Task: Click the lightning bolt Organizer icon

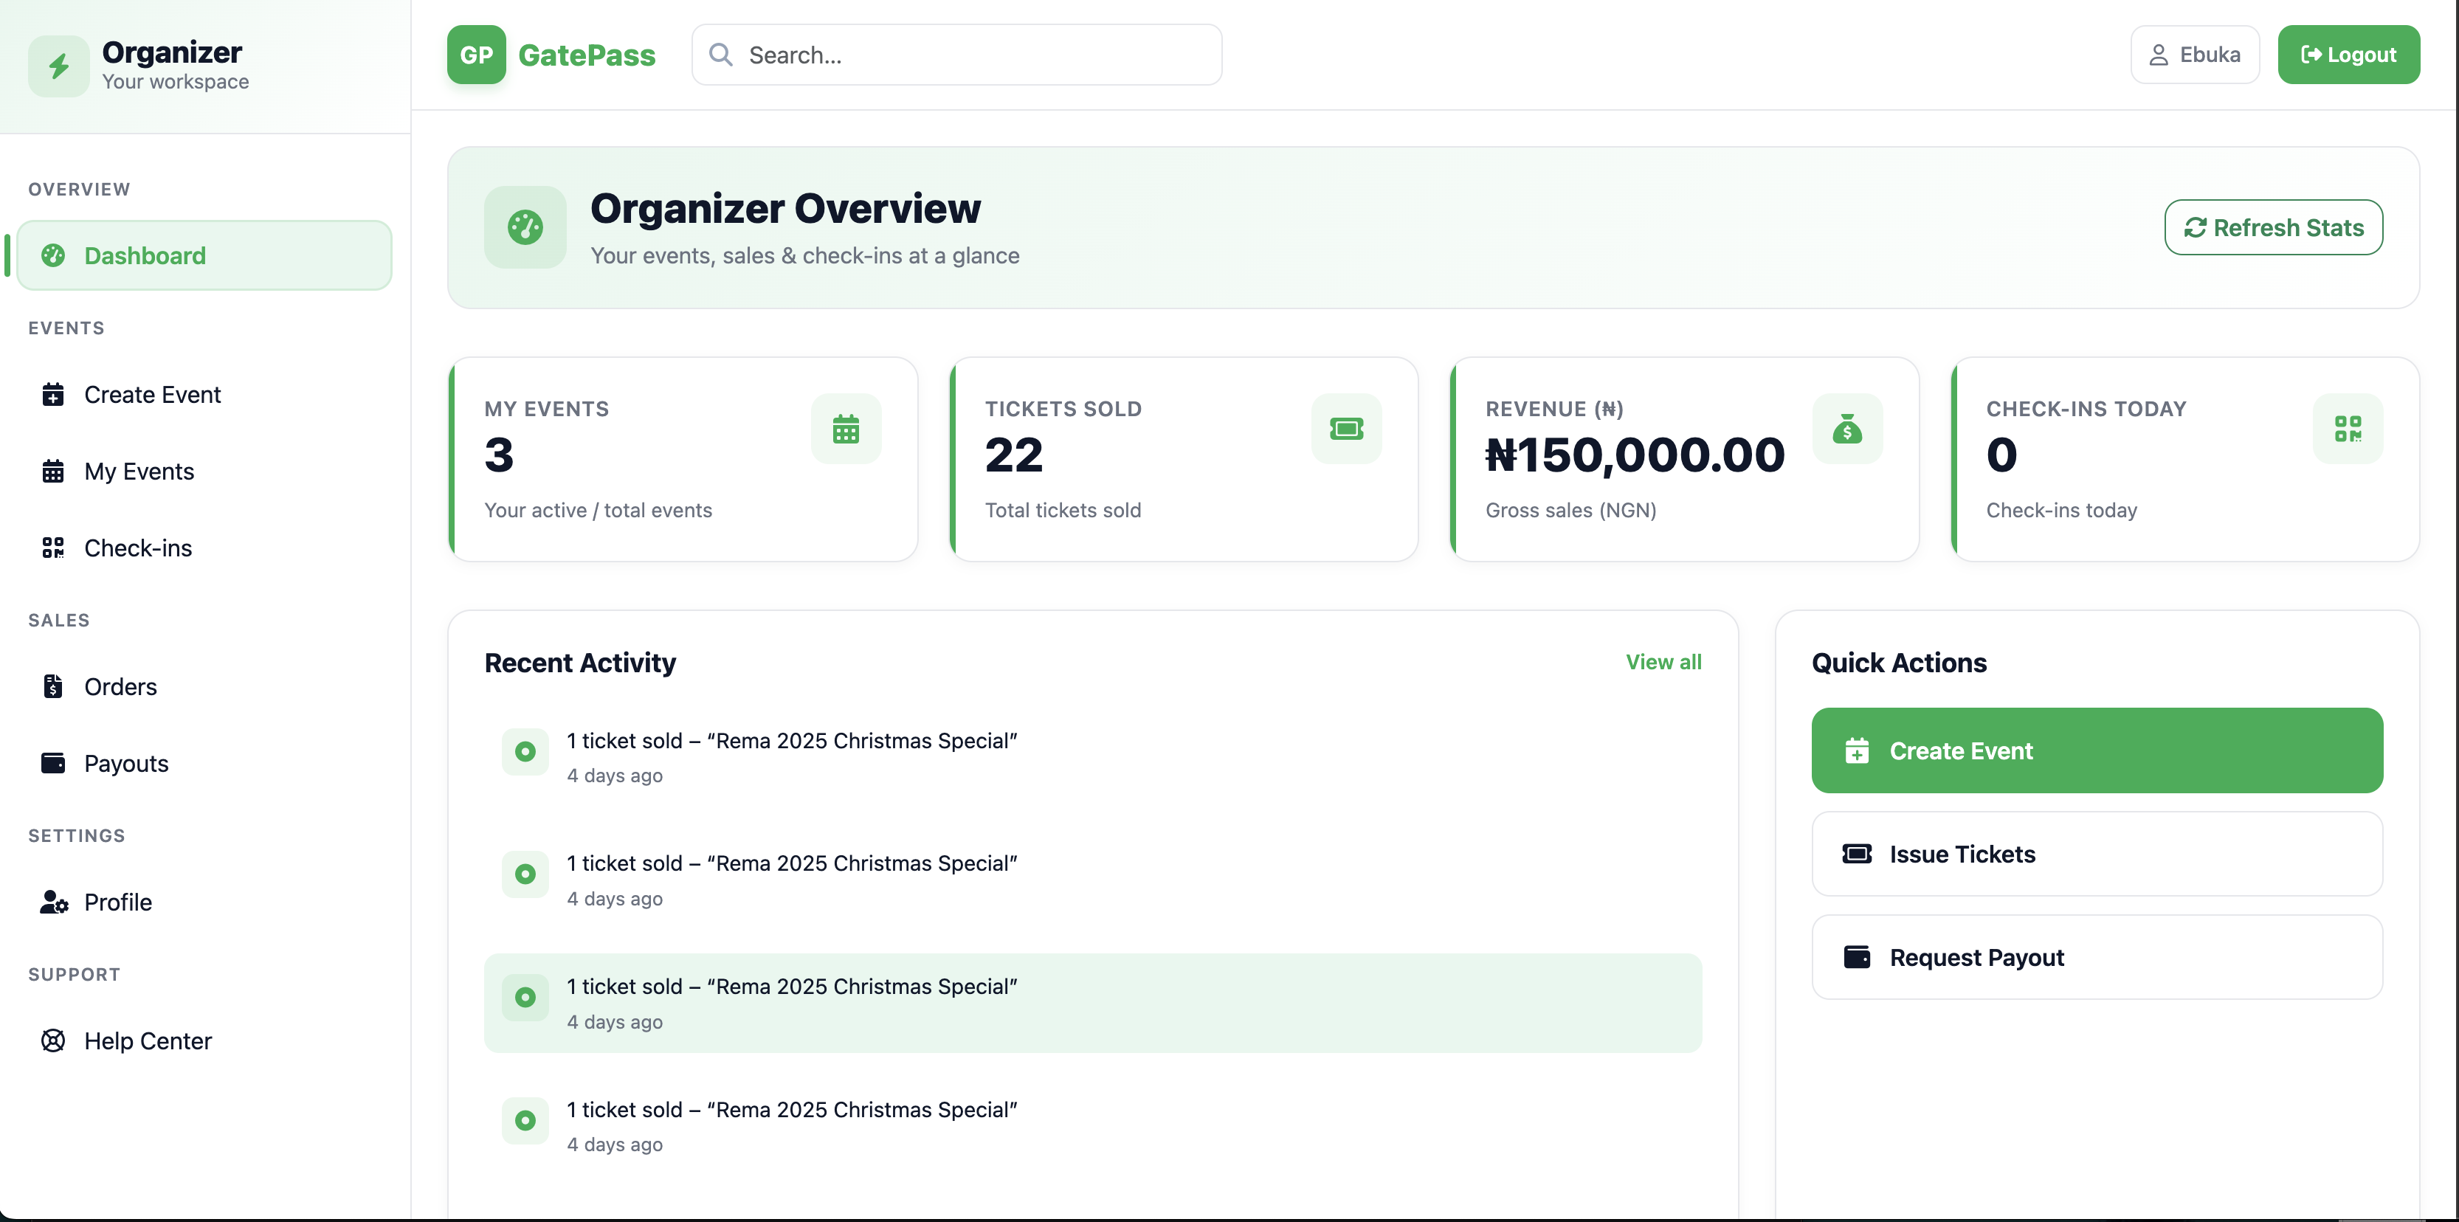Action: [x=58, y=66]
